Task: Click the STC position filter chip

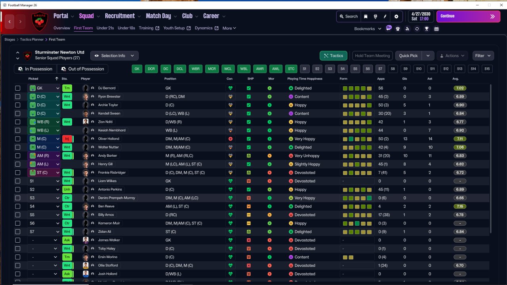Action: tap(291, 69)
